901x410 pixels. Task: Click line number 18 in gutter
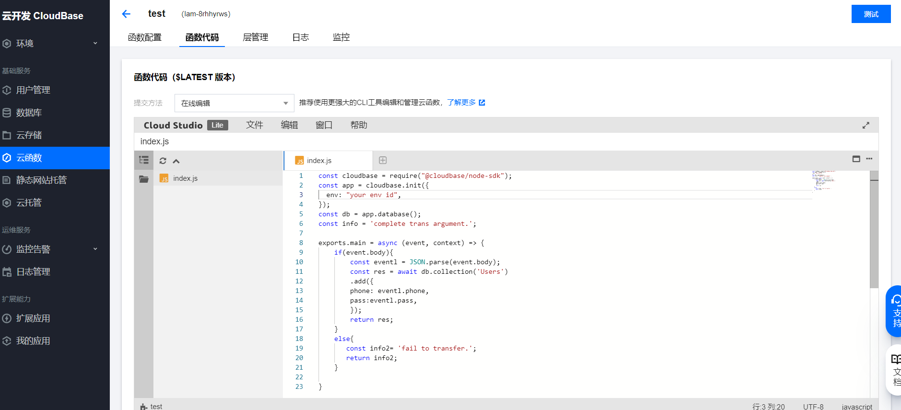pyautogui.click(x=299, y=339)
